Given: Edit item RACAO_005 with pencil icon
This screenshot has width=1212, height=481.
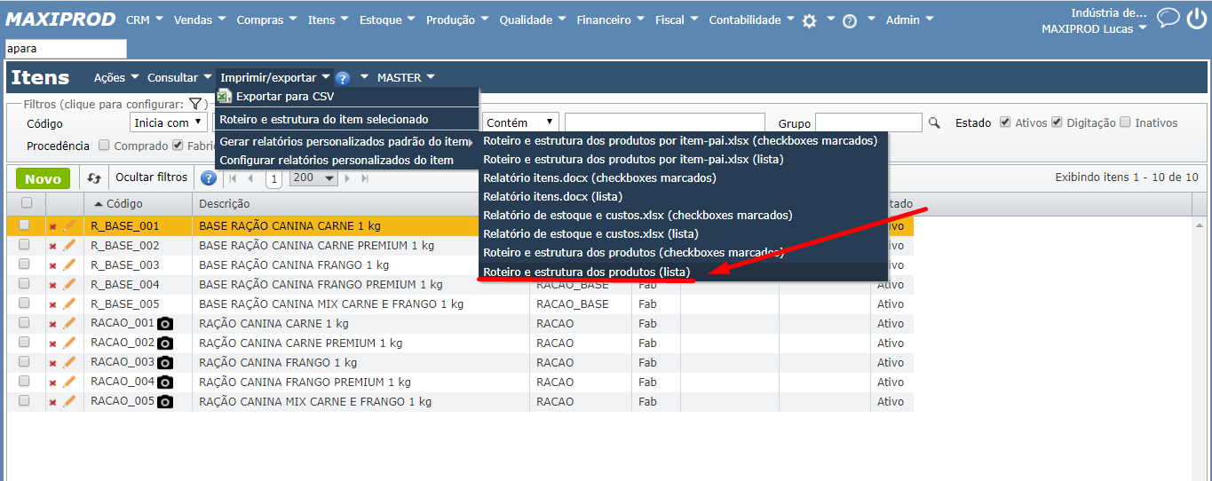Looking at the screenshot, I should coord(68,401).
